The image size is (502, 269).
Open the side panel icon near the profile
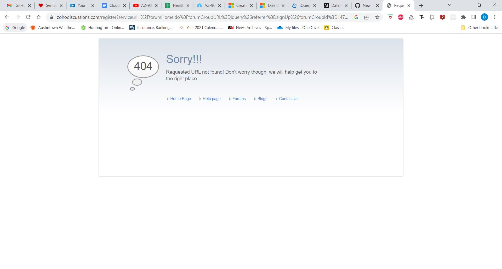coord(474,17)
